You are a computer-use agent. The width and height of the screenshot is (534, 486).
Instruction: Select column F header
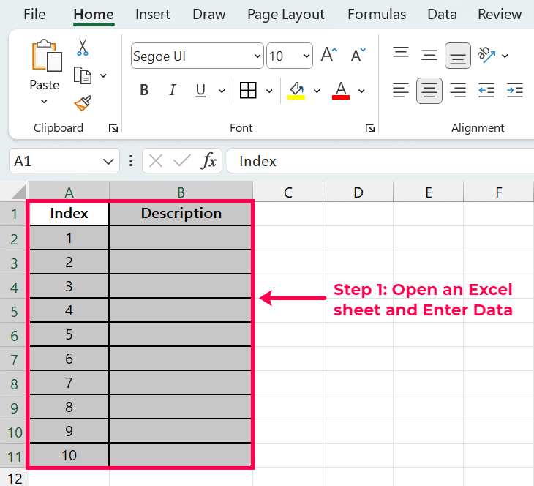[x=499, y=192]
